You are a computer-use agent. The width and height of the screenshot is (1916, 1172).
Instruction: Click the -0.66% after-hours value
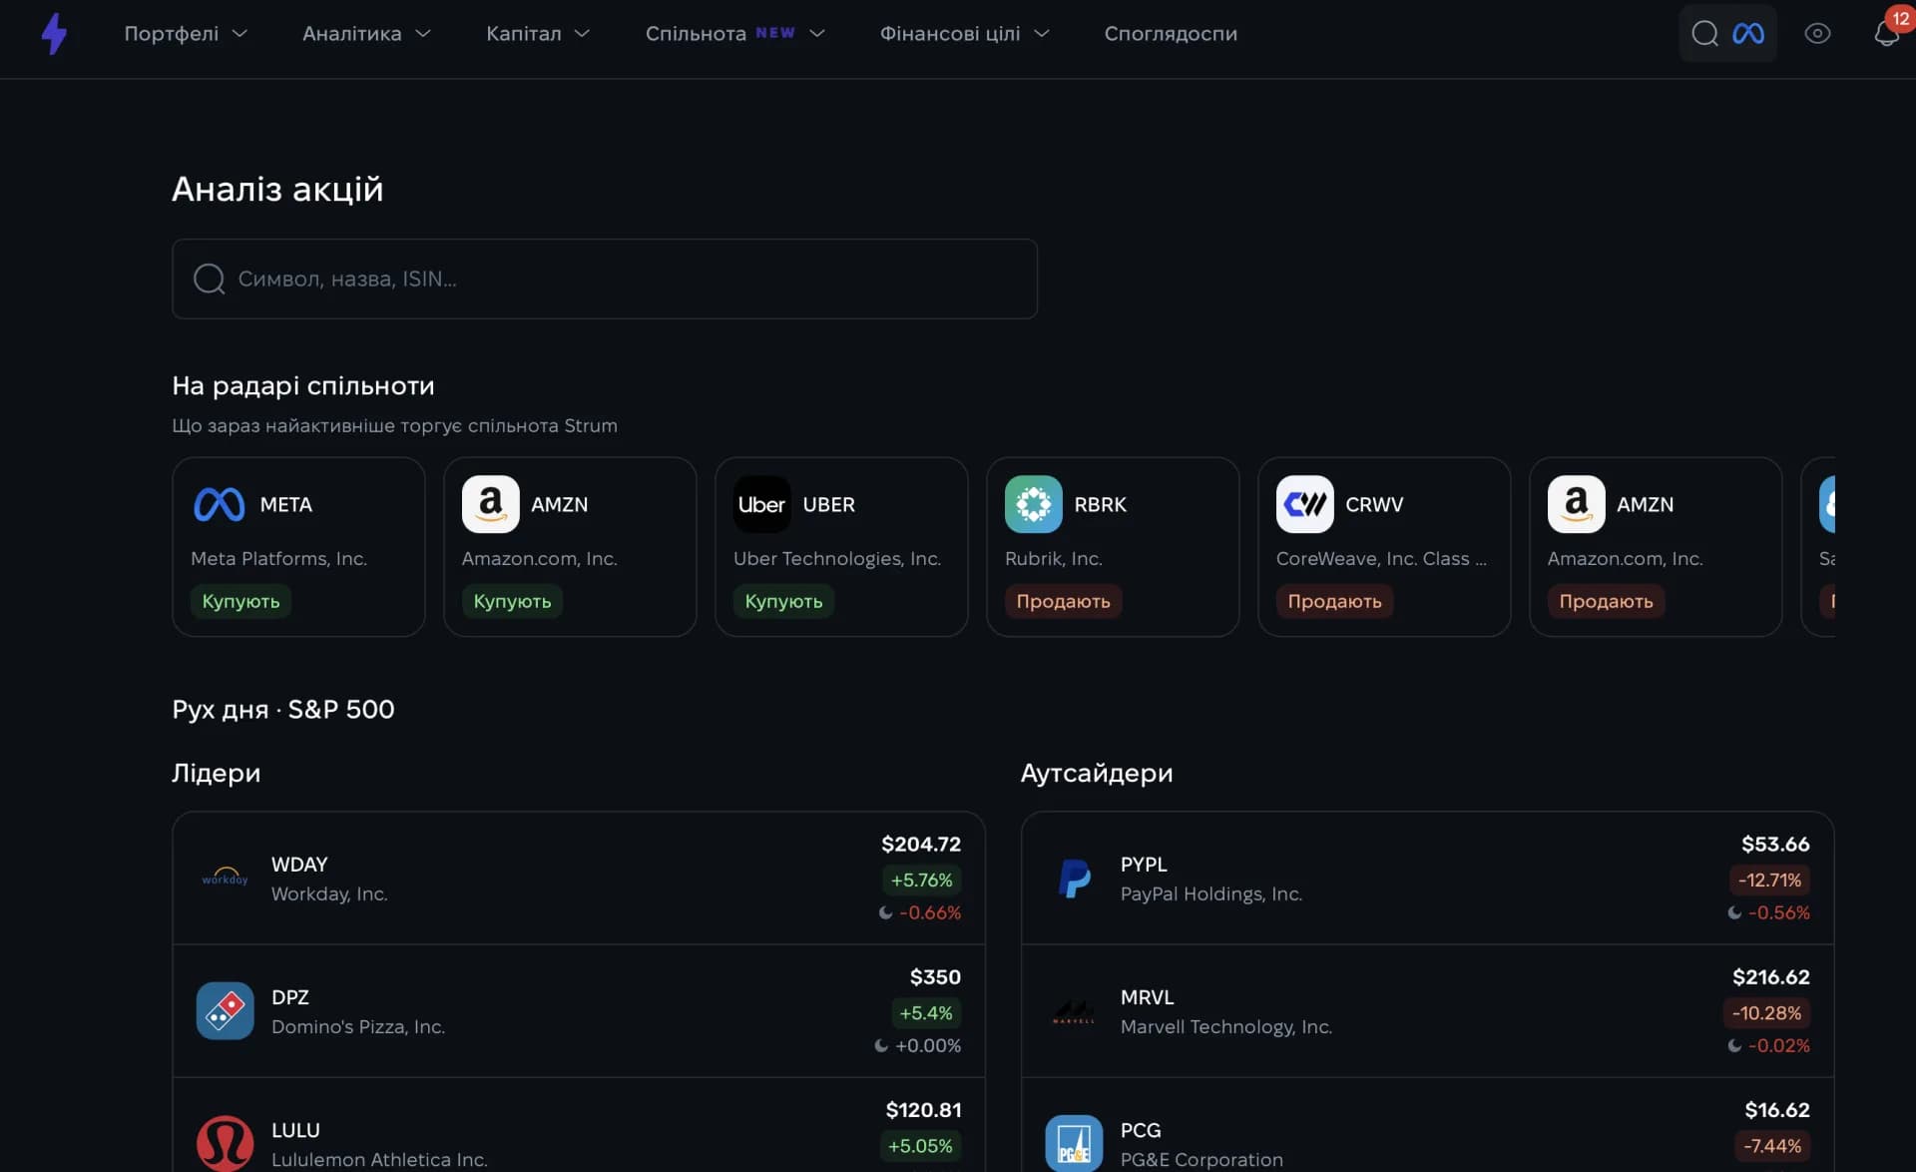930,912
